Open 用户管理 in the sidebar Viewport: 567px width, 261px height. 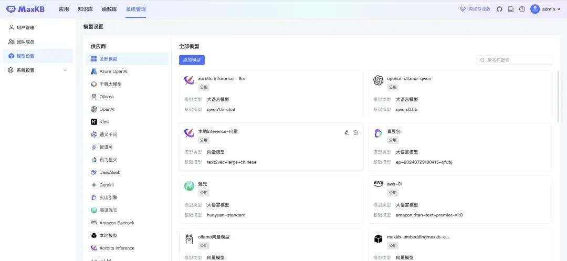pyautogui.click(x=38, y=27)
